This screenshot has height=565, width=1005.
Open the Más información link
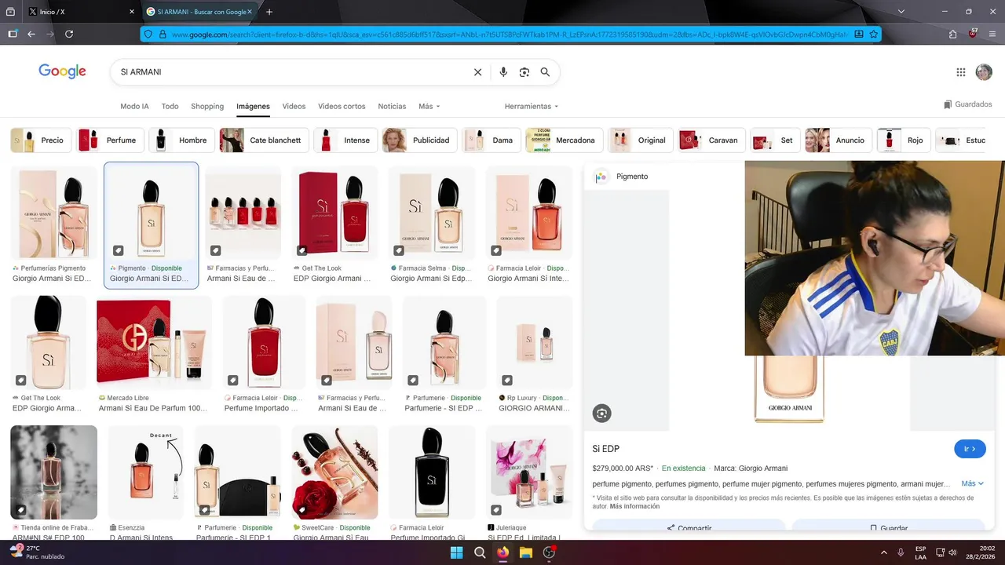point(634,507)
